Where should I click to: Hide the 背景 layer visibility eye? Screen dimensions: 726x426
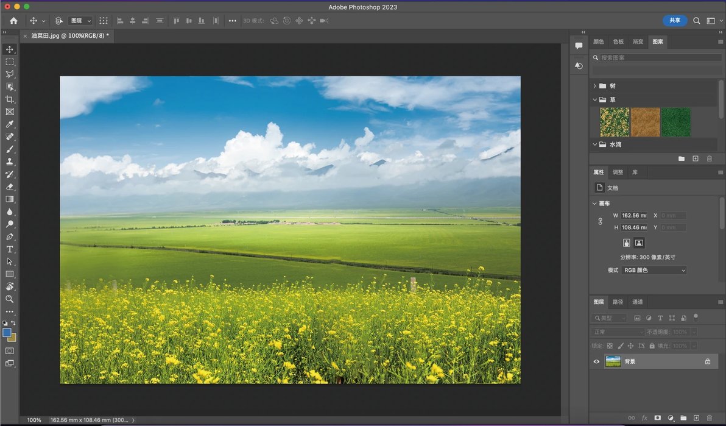coord(596,361)
